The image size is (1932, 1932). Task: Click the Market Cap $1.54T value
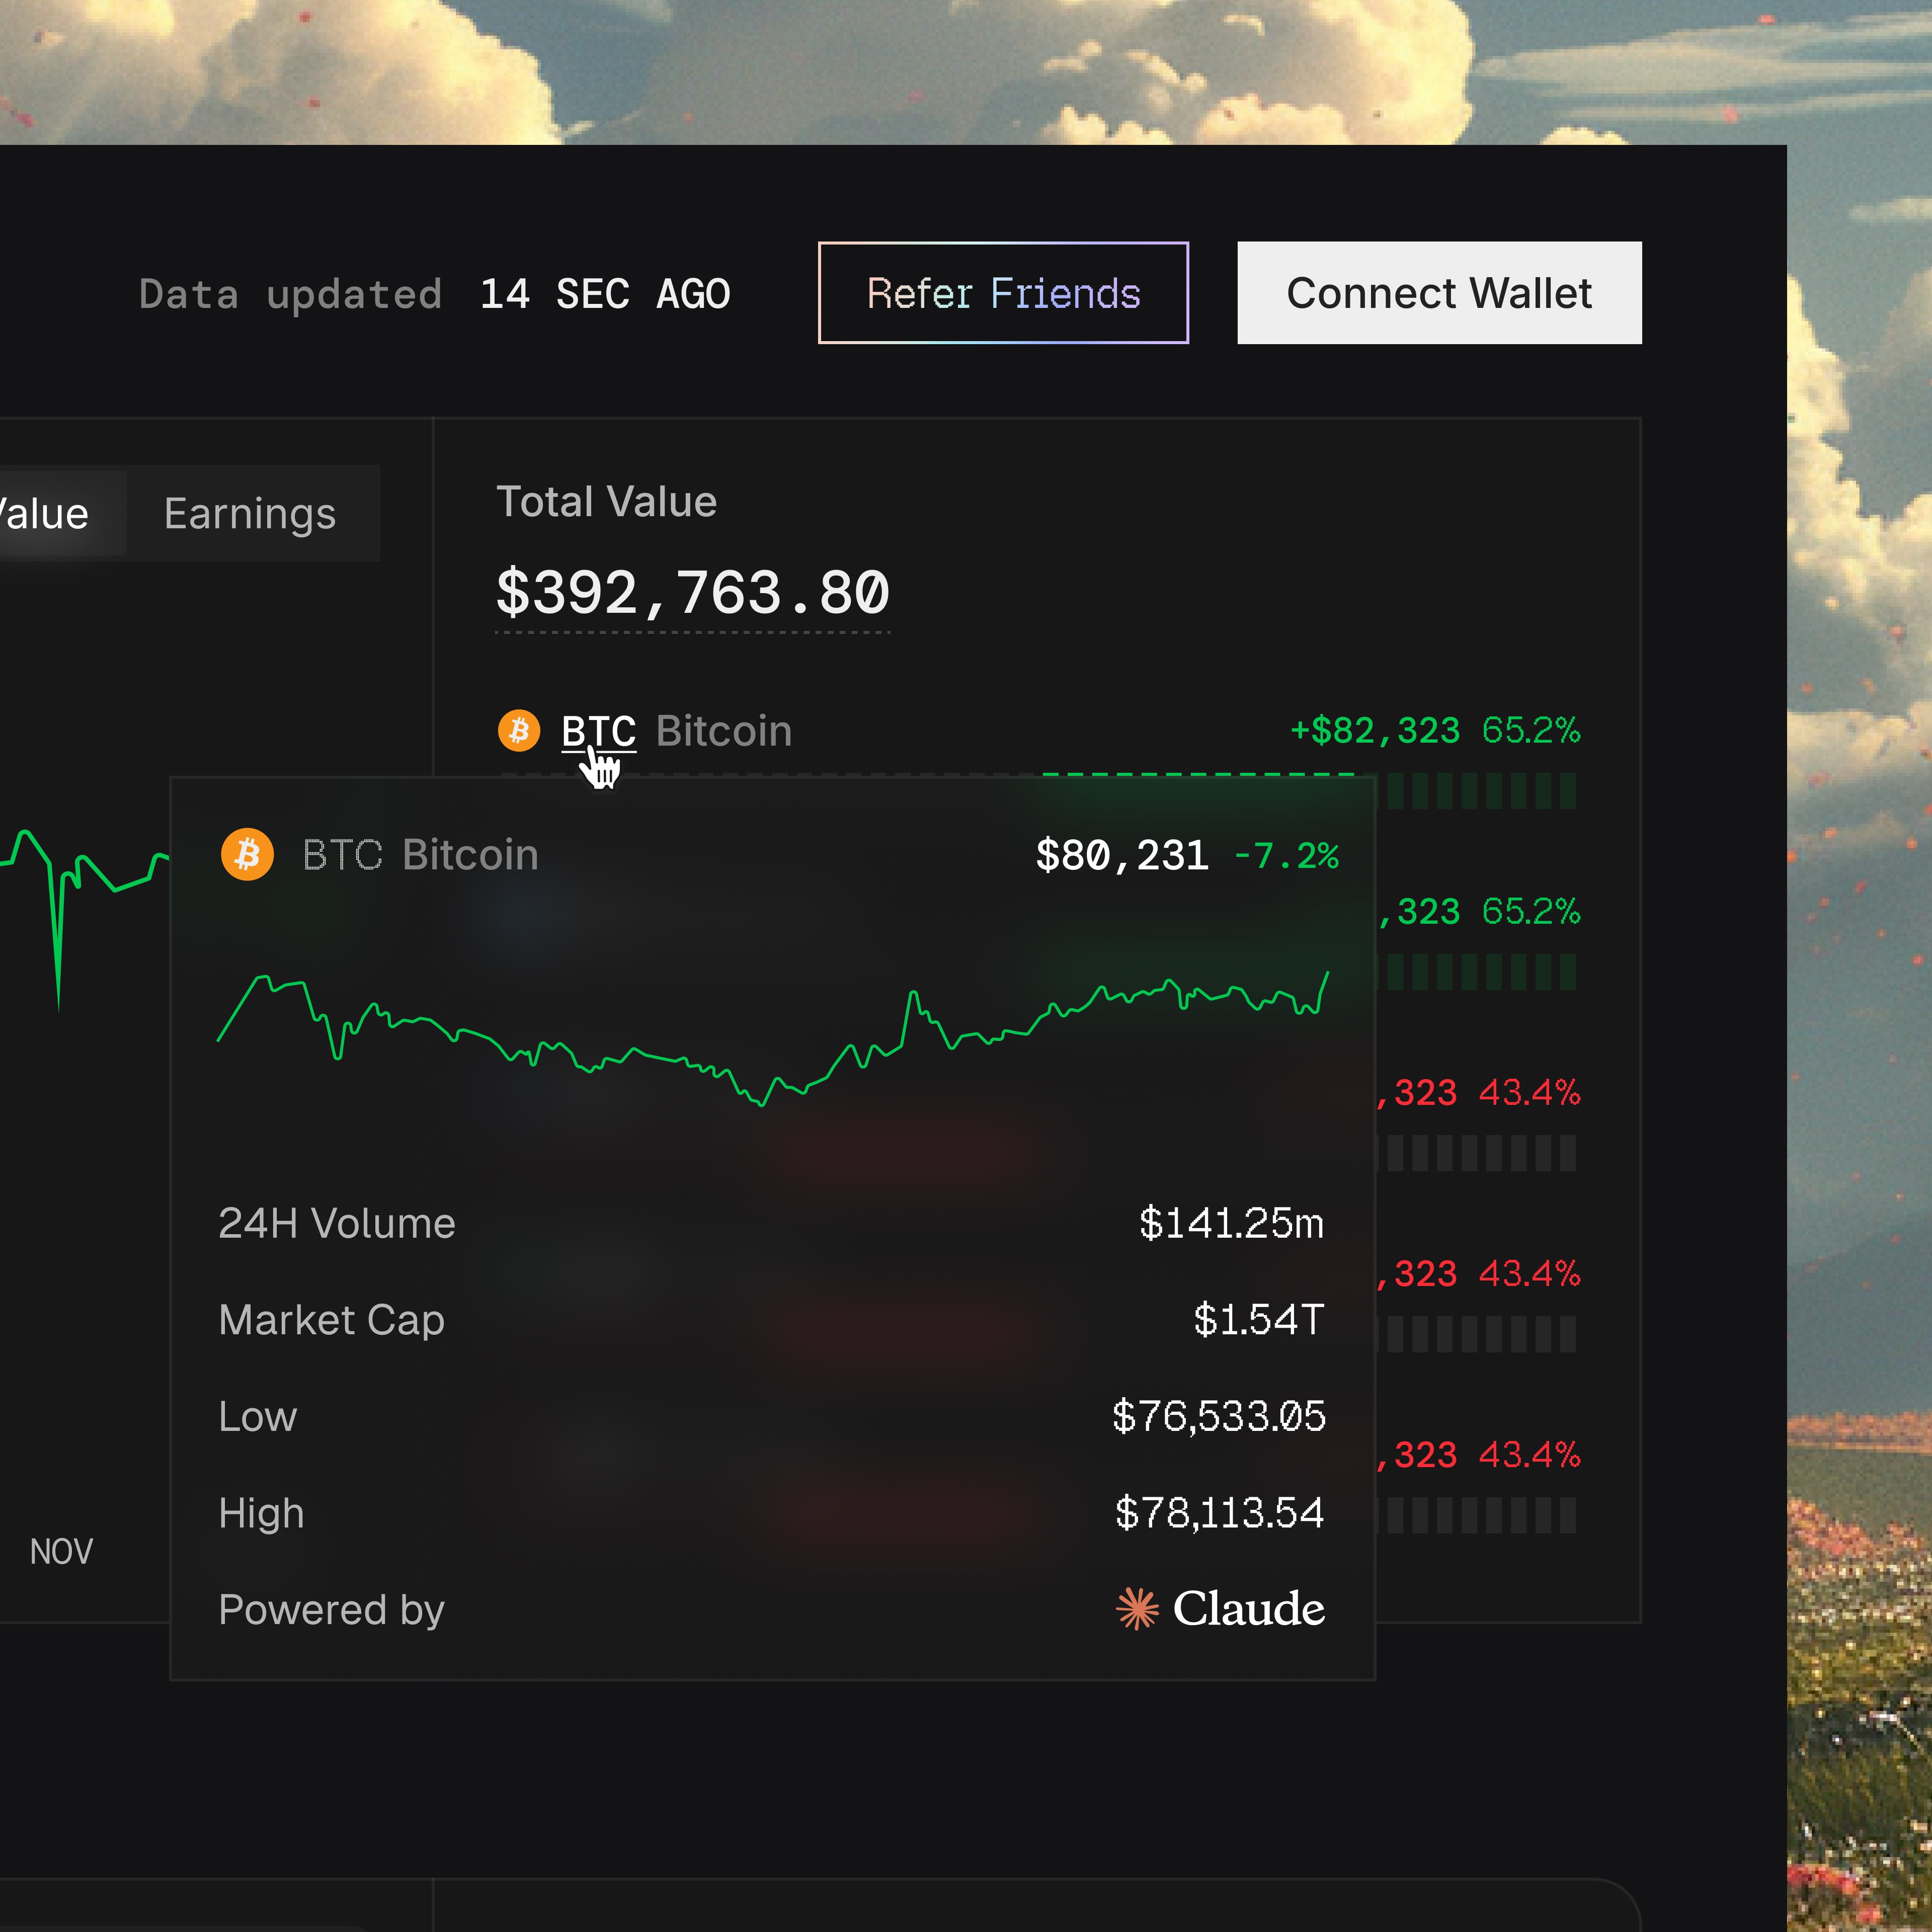1258,1320
